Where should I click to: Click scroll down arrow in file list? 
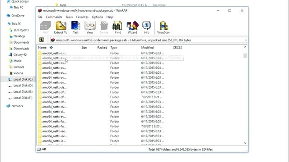245,143
